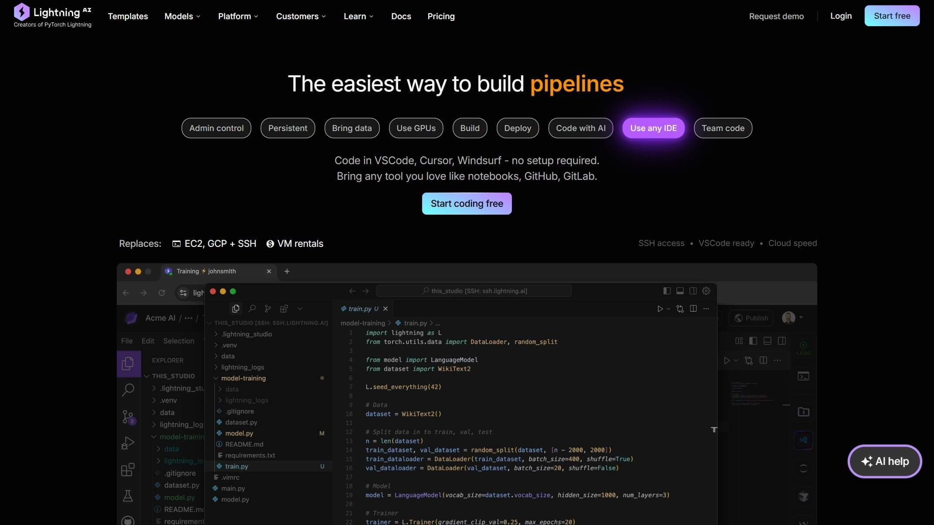Click the Request demo link
The height and width of the screenshot is (525, 934).
(x=776, y=16)
